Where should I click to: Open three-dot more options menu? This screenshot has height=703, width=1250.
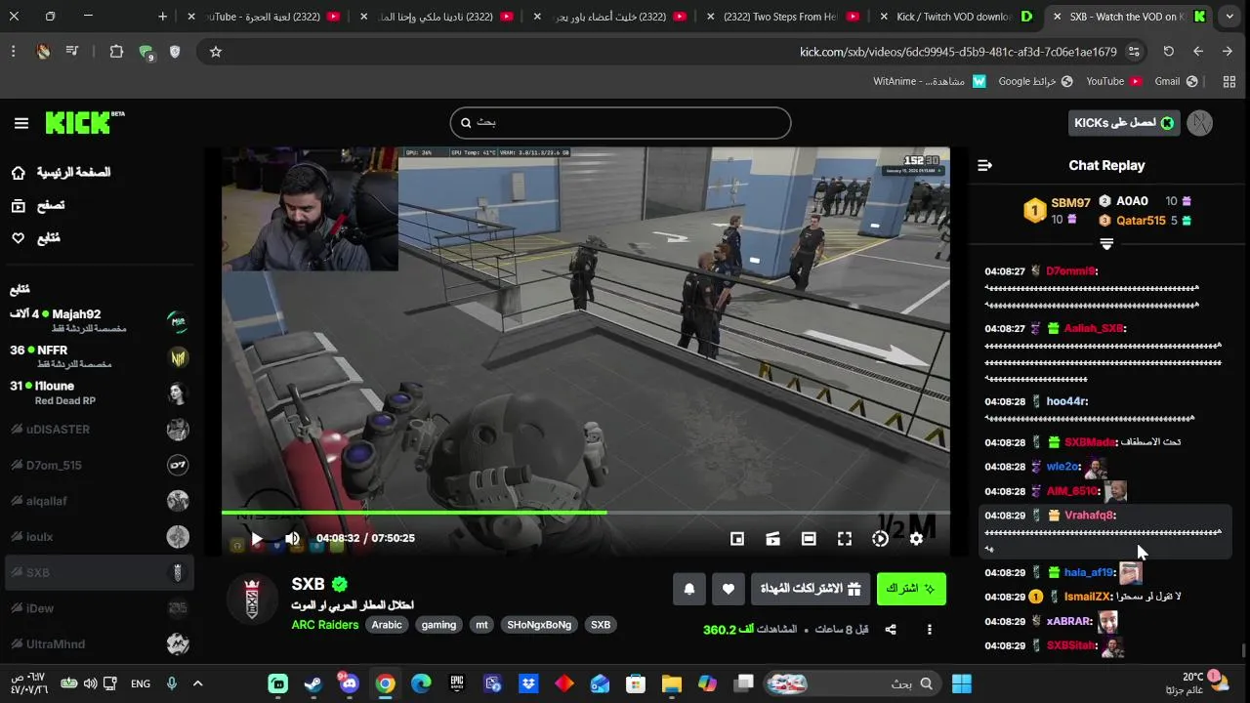[930, 630]
